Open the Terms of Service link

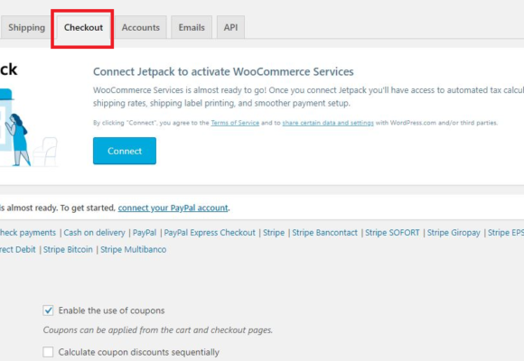(235, 123)
